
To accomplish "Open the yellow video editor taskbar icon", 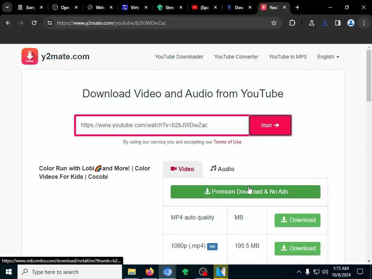I will tap(221, 272).
